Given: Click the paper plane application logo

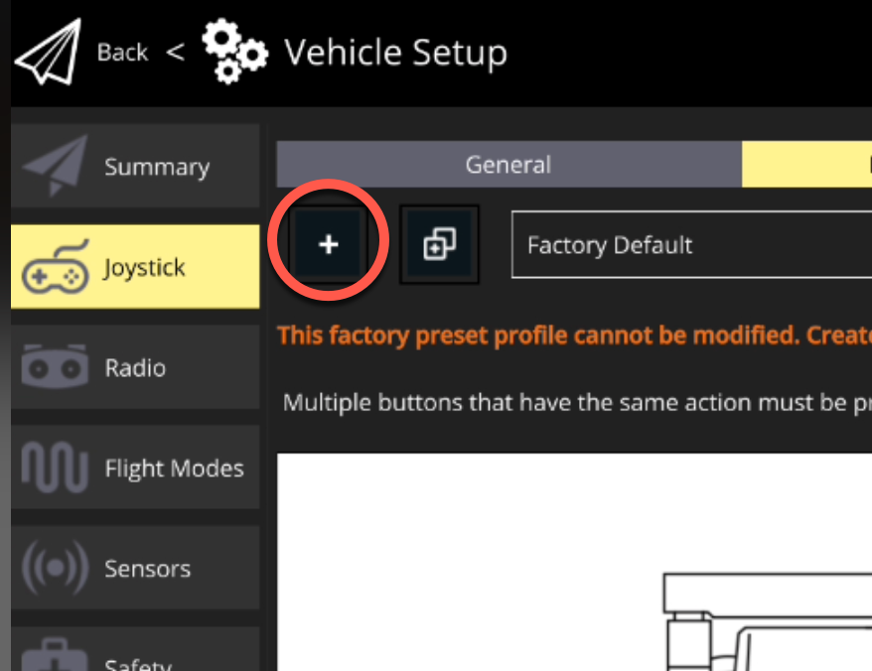Looking at the screenshot, I should tap(47, 54).
